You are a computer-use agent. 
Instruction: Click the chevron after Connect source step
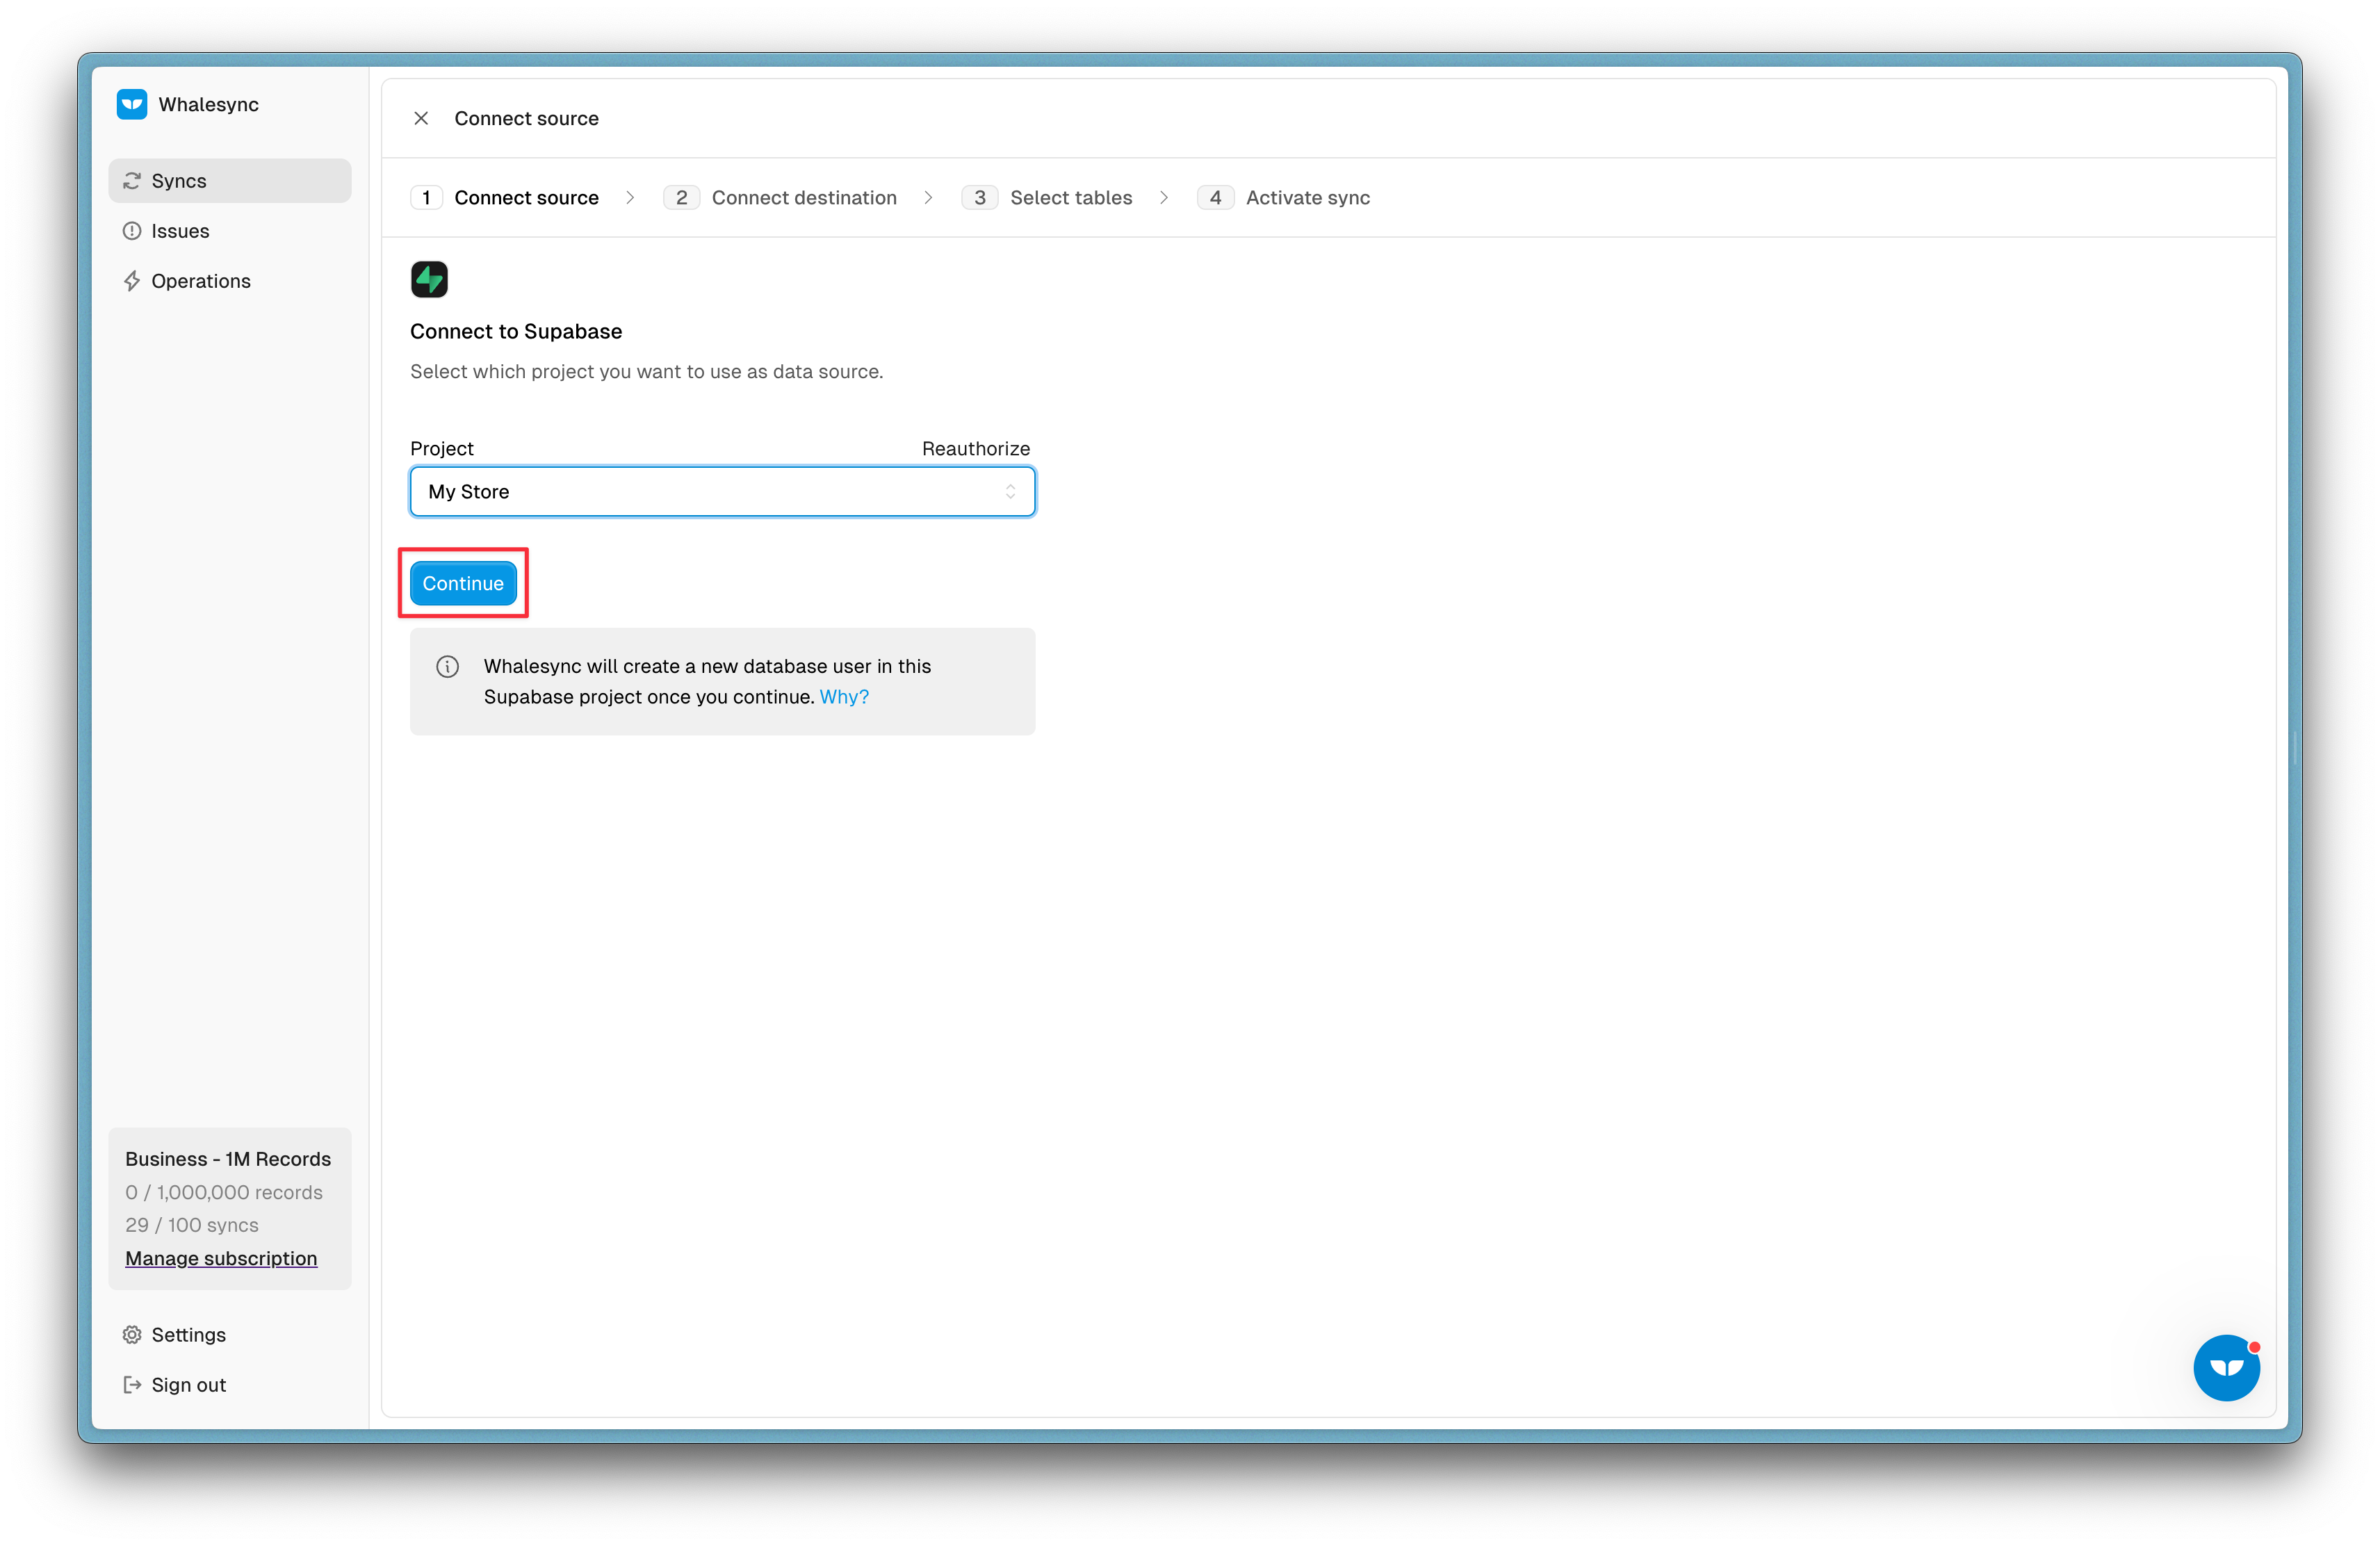630,198
